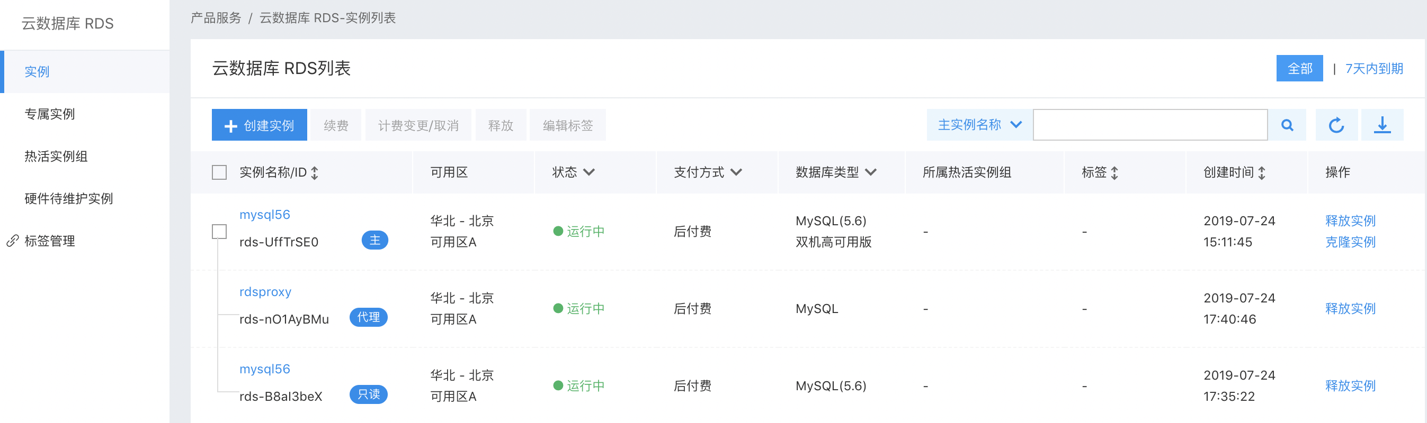
Task: Click the rds-nO1AyBMu instance ID text
Action: pyautogui.click(x=283, y=319)
